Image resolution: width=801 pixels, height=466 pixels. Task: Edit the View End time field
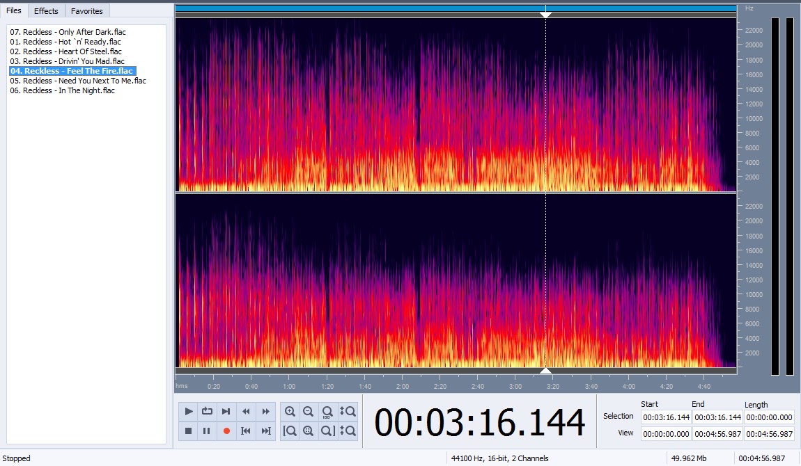pyautogui.click(x=717, y=434)
